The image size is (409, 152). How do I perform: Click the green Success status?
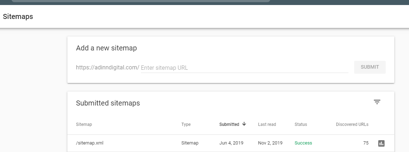tap(303, 143)
